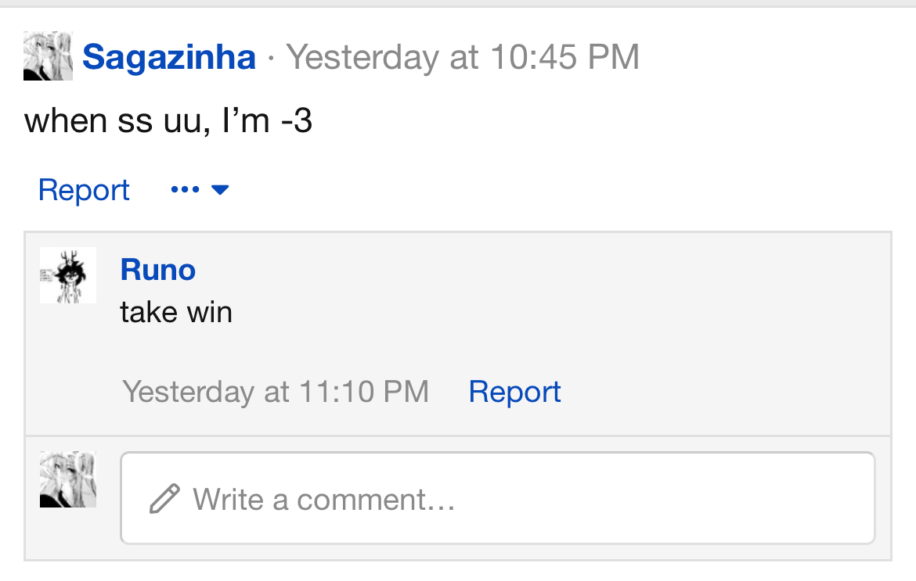Click the separator dot after Sagazinha's name
This screenshot has width=916, height=581.
(x=271, y=58)
